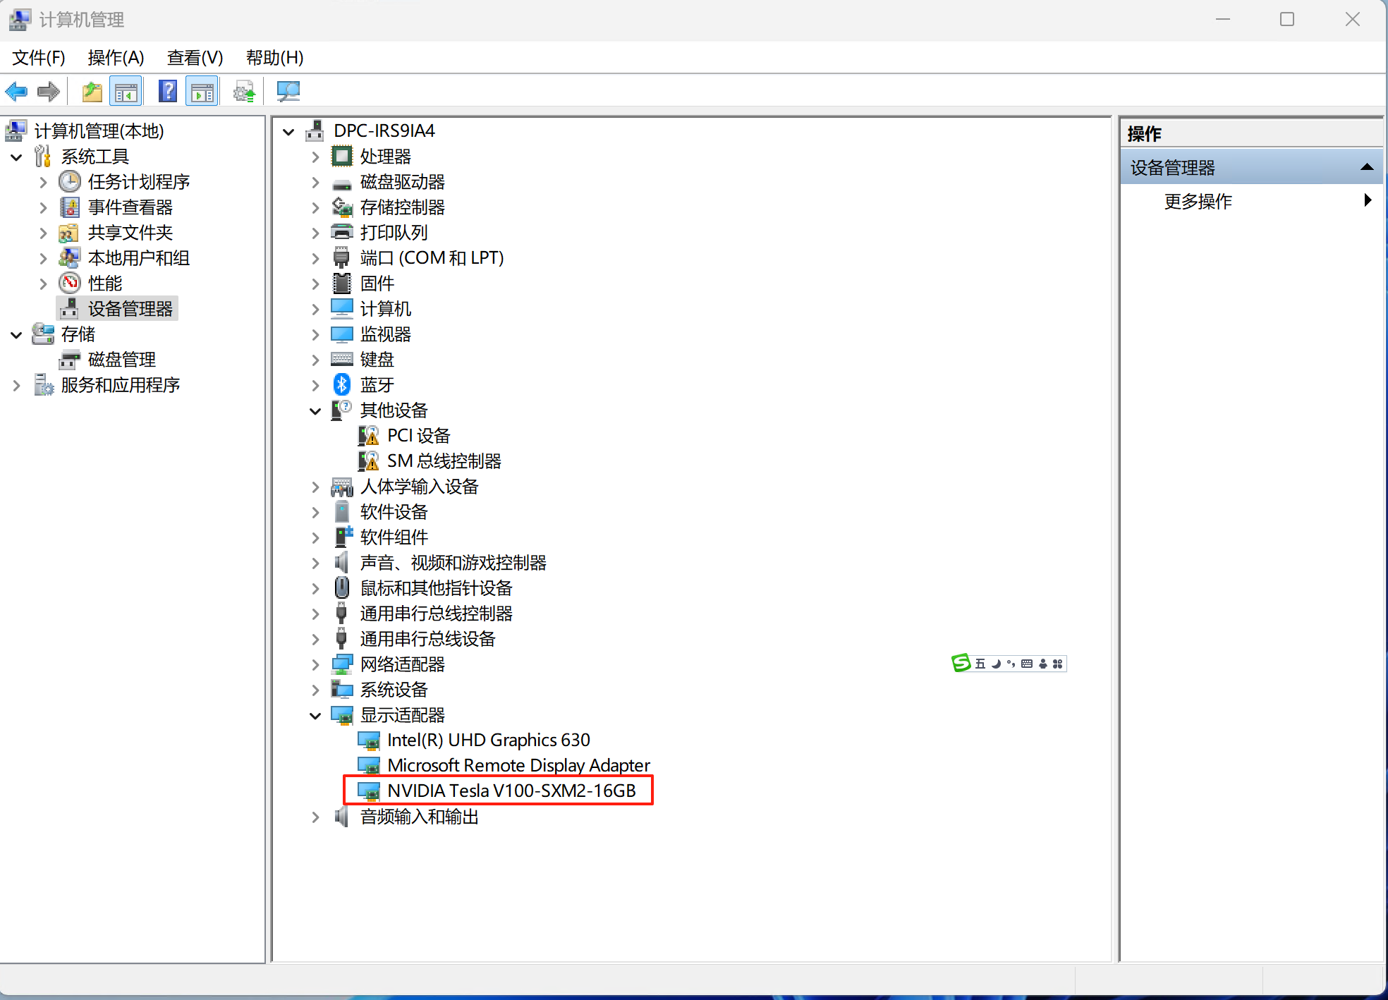Expand the 处理器 category
The width and height of the screenshot is (1388, 1000).
[315, 157]
